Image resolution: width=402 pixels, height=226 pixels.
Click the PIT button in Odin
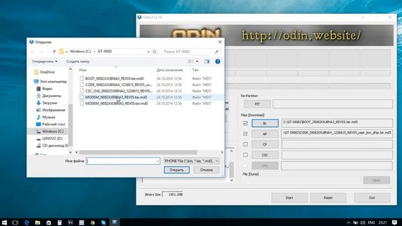tap(257, 104)
